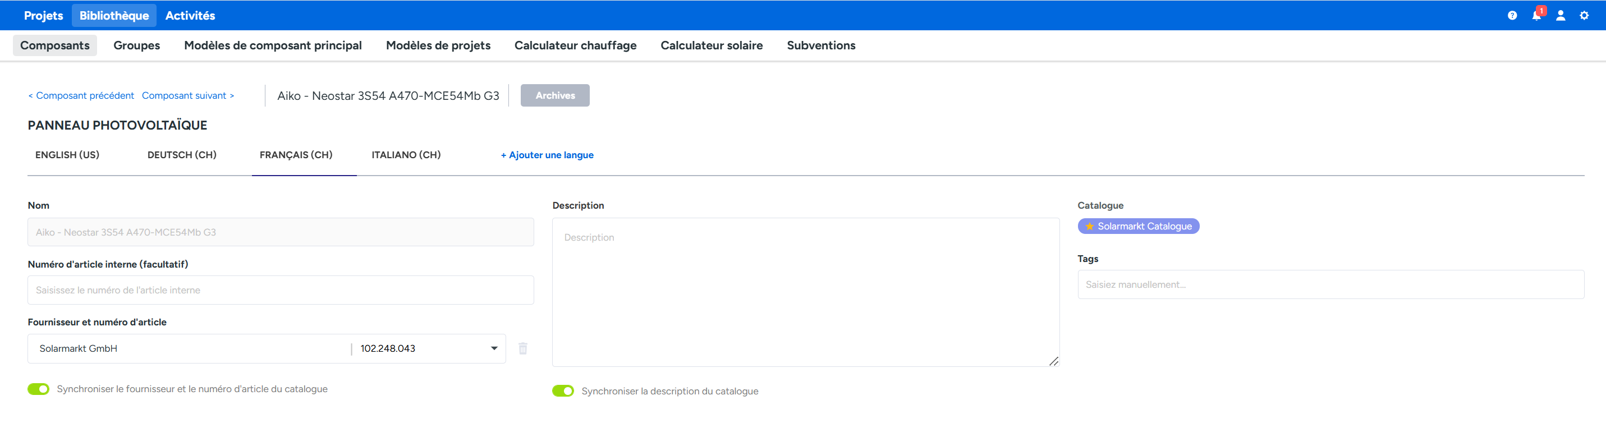Click into the Tags input field

point(1330,284)
